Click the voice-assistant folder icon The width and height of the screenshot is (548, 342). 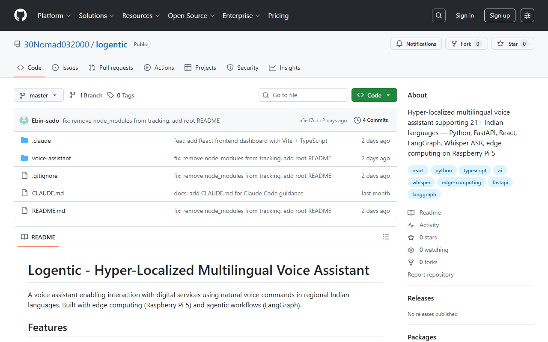25,158
